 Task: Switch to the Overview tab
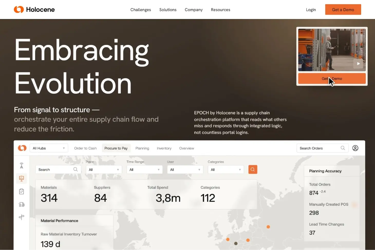point(187,148)
